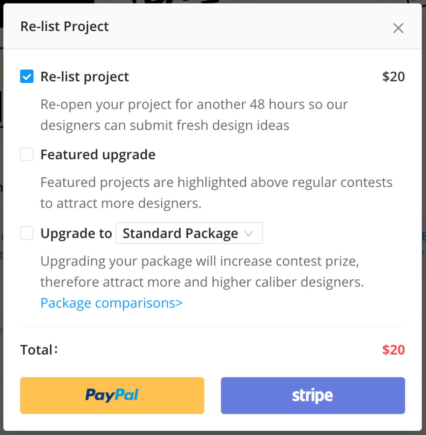
Task: Click the black $20 re-list price
Action: [x=393, y=77]
